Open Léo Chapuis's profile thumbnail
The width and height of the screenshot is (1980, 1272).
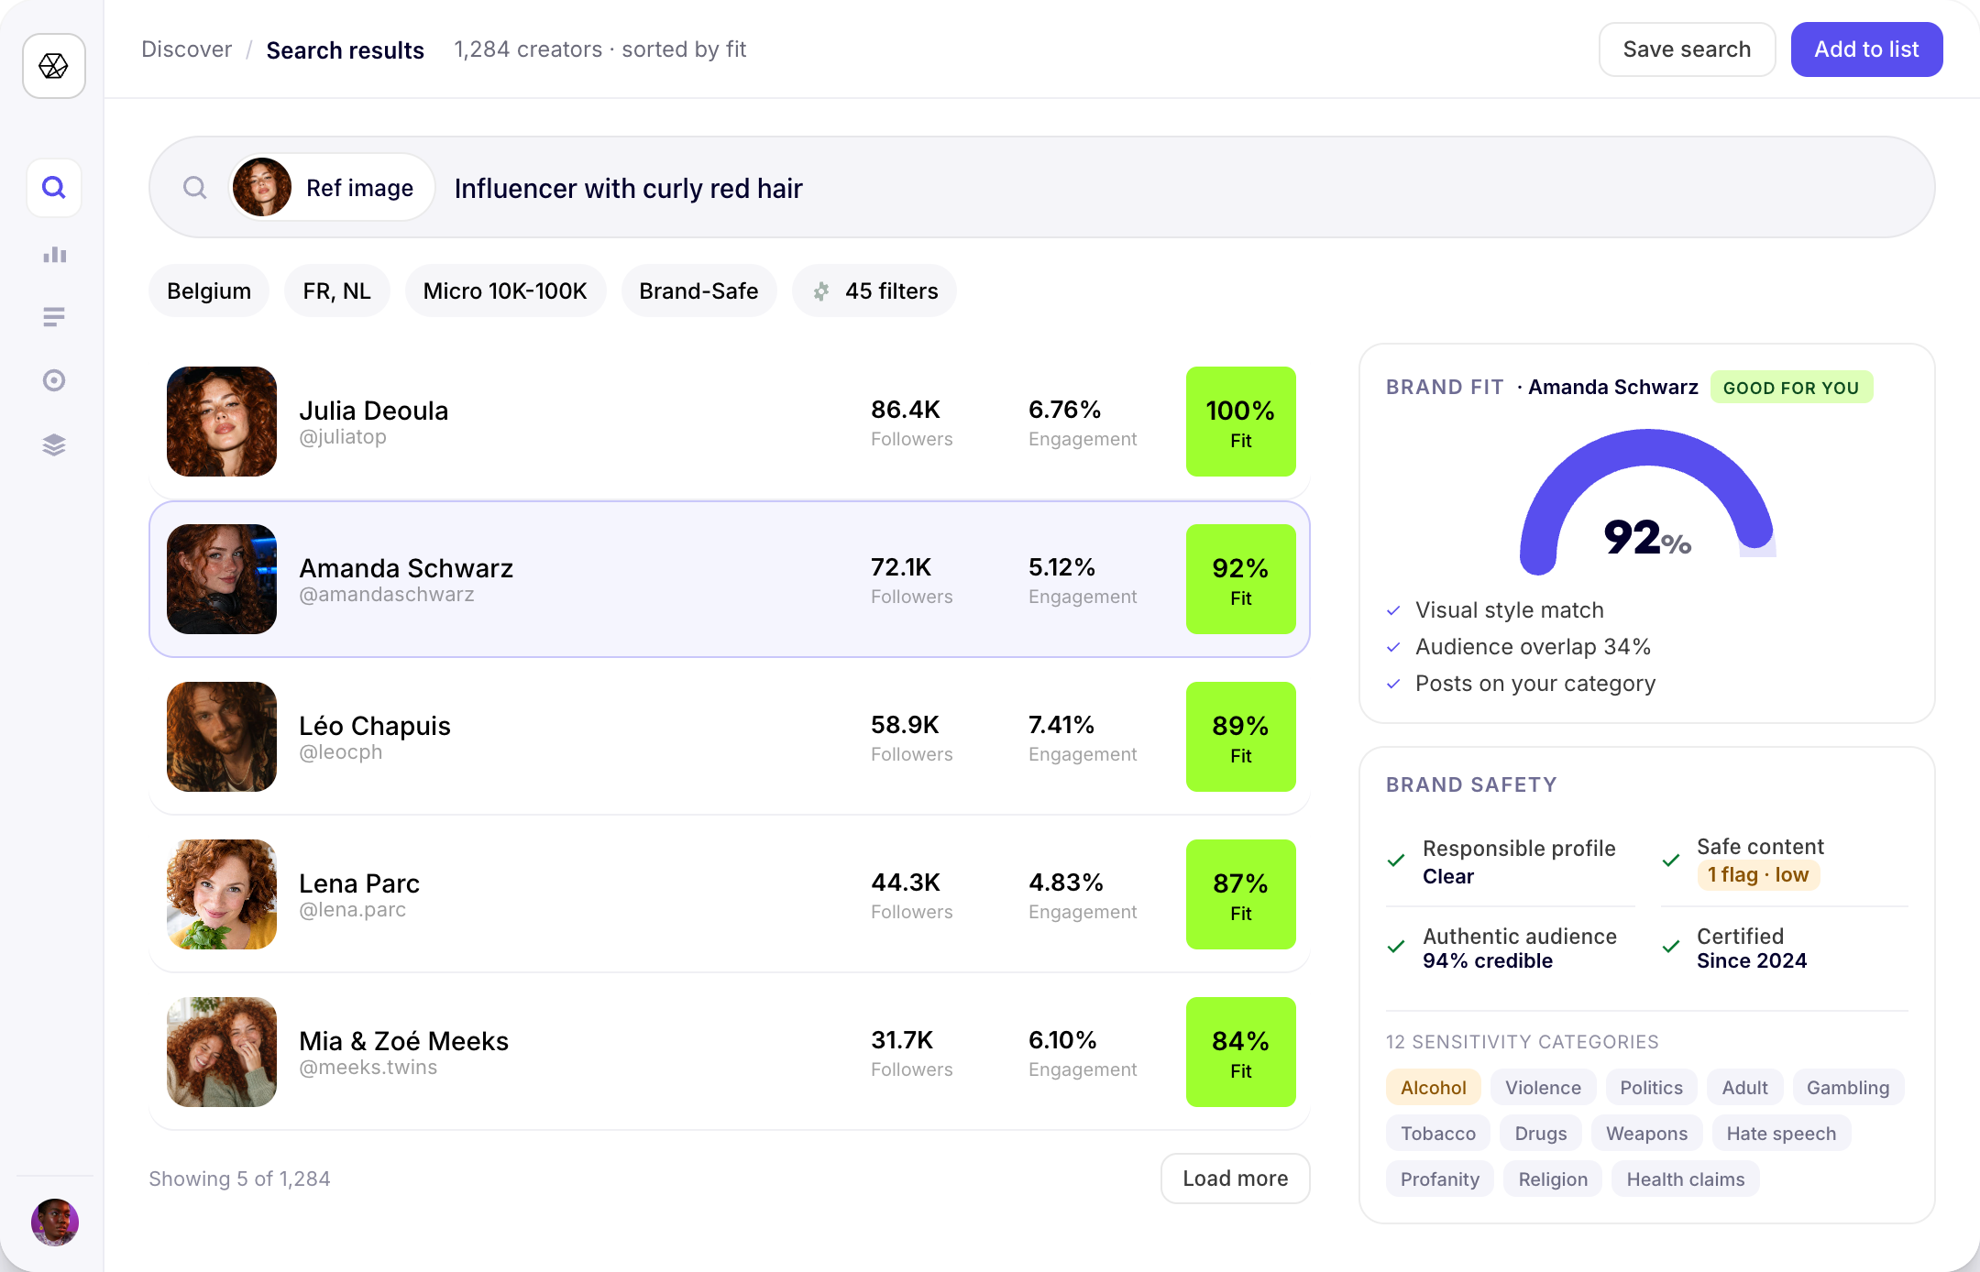(x=222, y=737)
